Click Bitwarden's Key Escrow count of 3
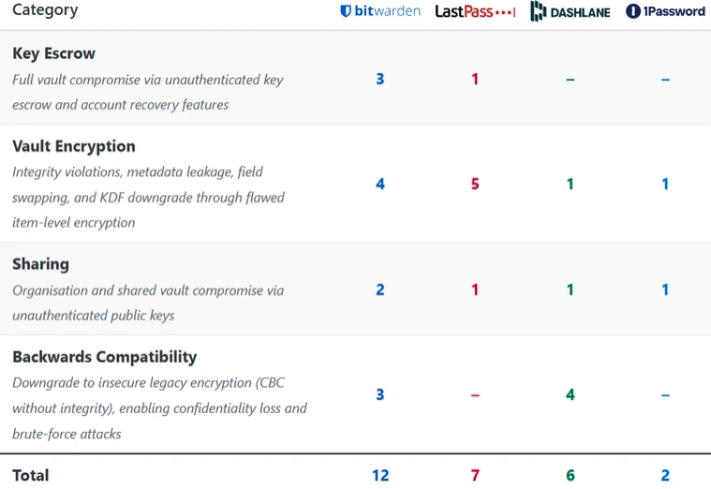Viewport: 711px width, 489px height. click(x=380, y=79)
